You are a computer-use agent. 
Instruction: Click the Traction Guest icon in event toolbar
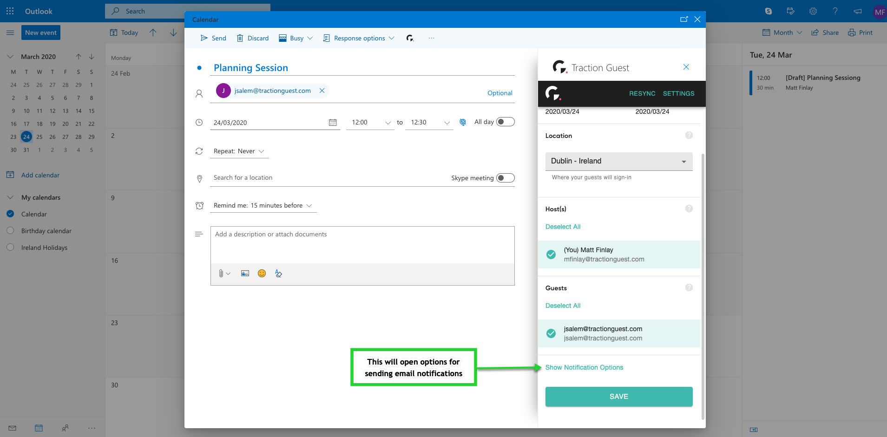(410, 38)
